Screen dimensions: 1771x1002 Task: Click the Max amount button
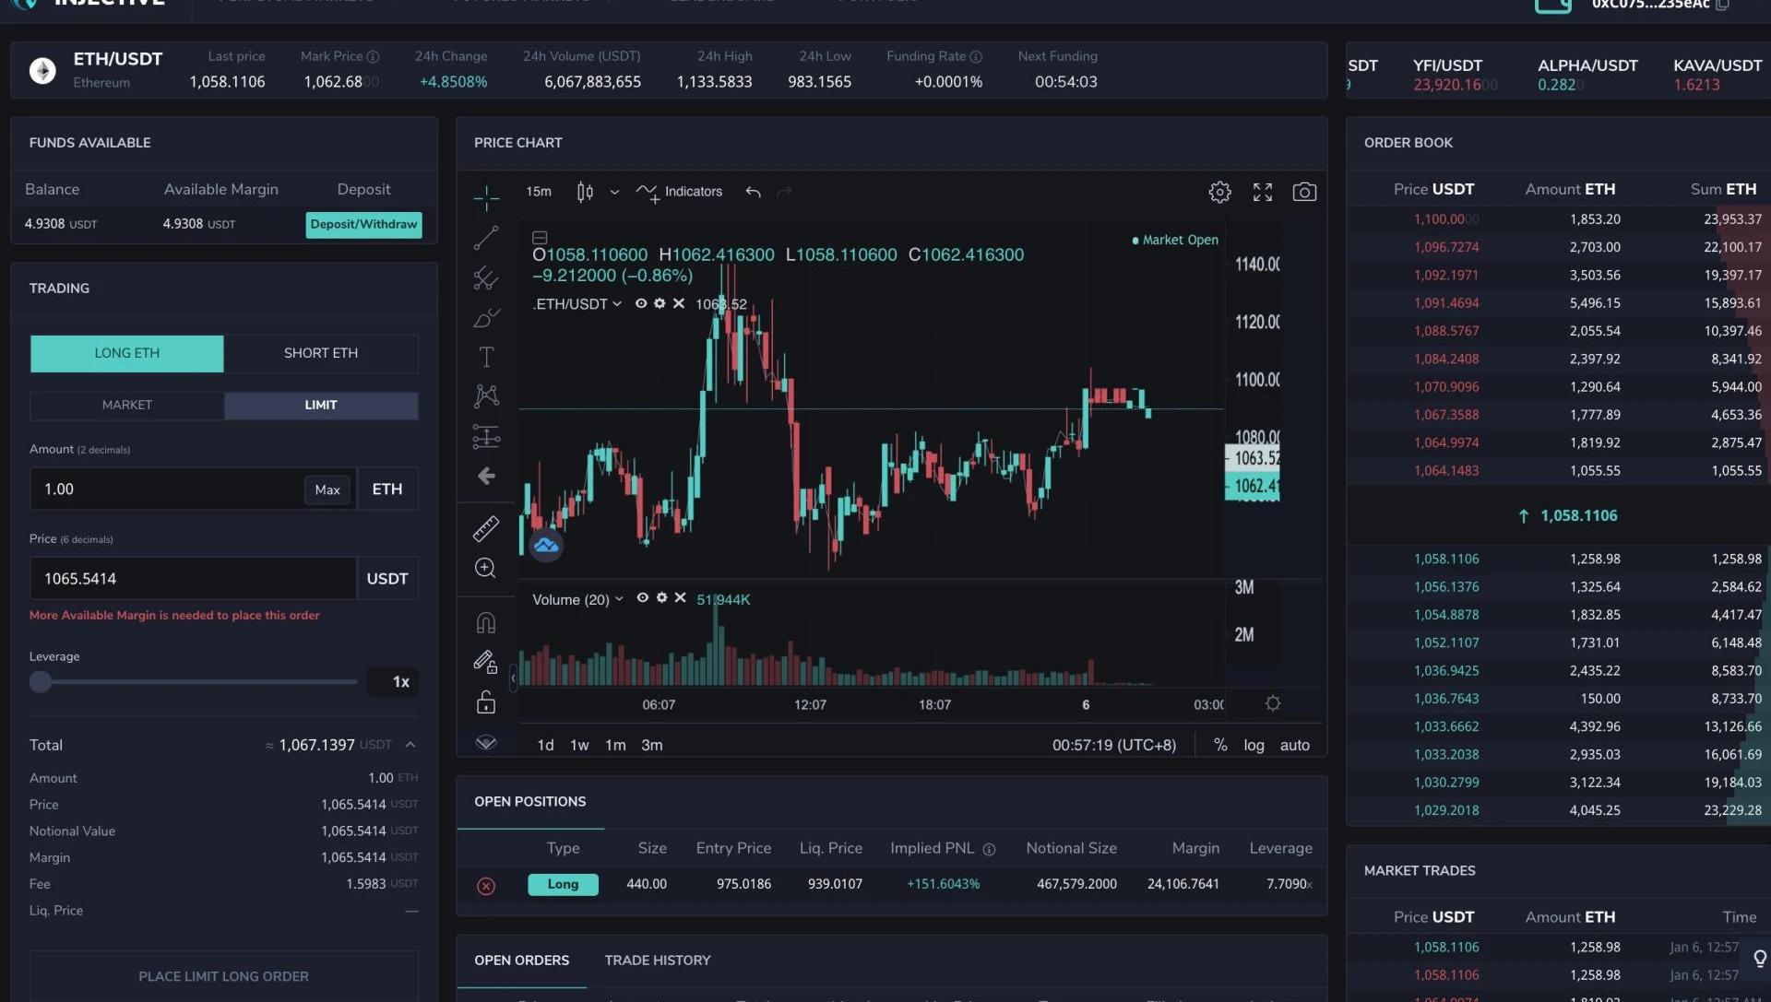click(327, 489)
